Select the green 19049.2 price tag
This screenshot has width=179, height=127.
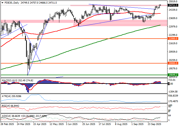173,75
